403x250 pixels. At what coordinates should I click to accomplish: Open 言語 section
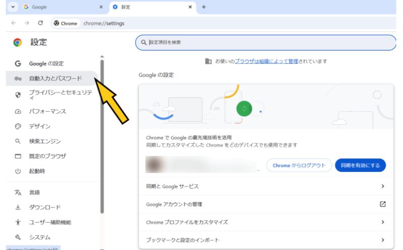(x=52, y=192)
